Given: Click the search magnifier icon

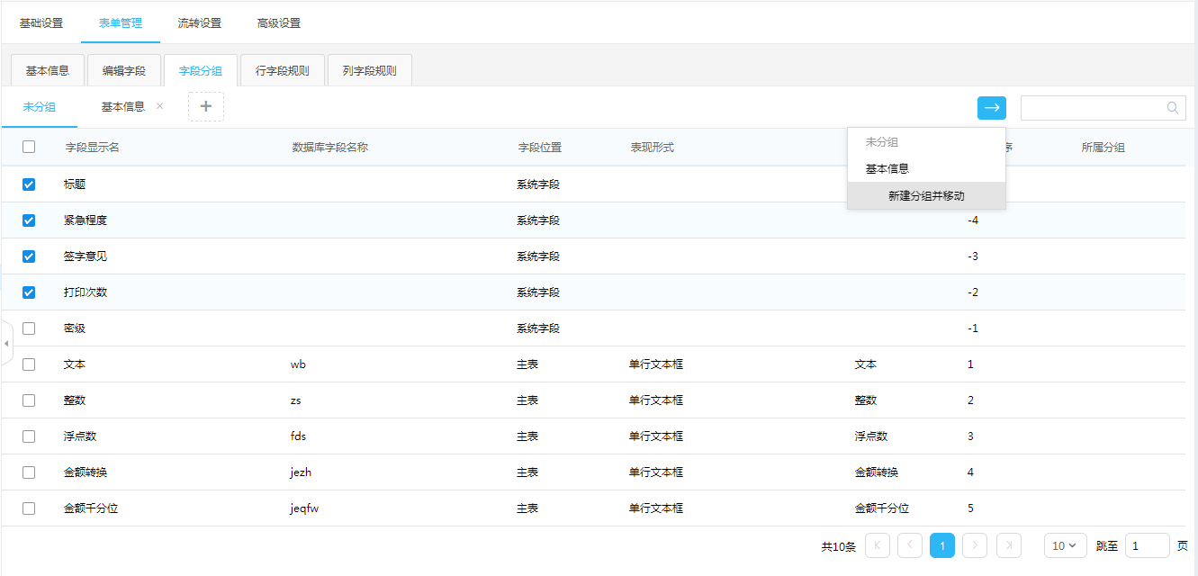Looking at the screenshot, I should click(1173, 108).
